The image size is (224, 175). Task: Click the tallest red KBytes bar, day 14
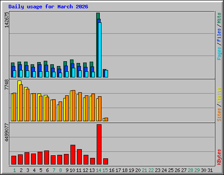pyautogui.click(x=99, y=144)
